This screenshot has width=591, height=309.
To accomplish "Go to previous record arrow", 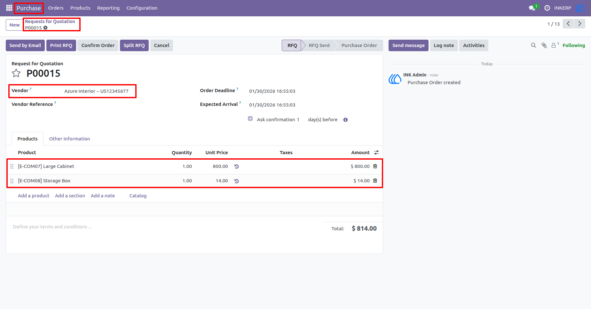I will pyautogui.click(x=568, y=24).
